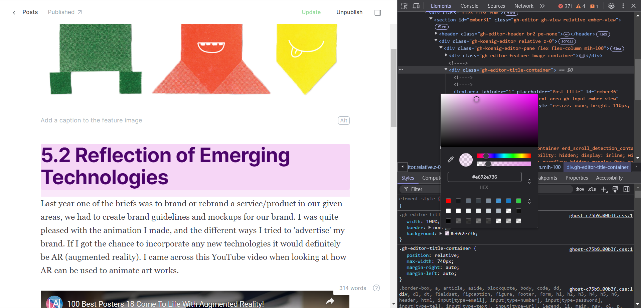
Task: Click the Update button
Action: tap(311, 12)
